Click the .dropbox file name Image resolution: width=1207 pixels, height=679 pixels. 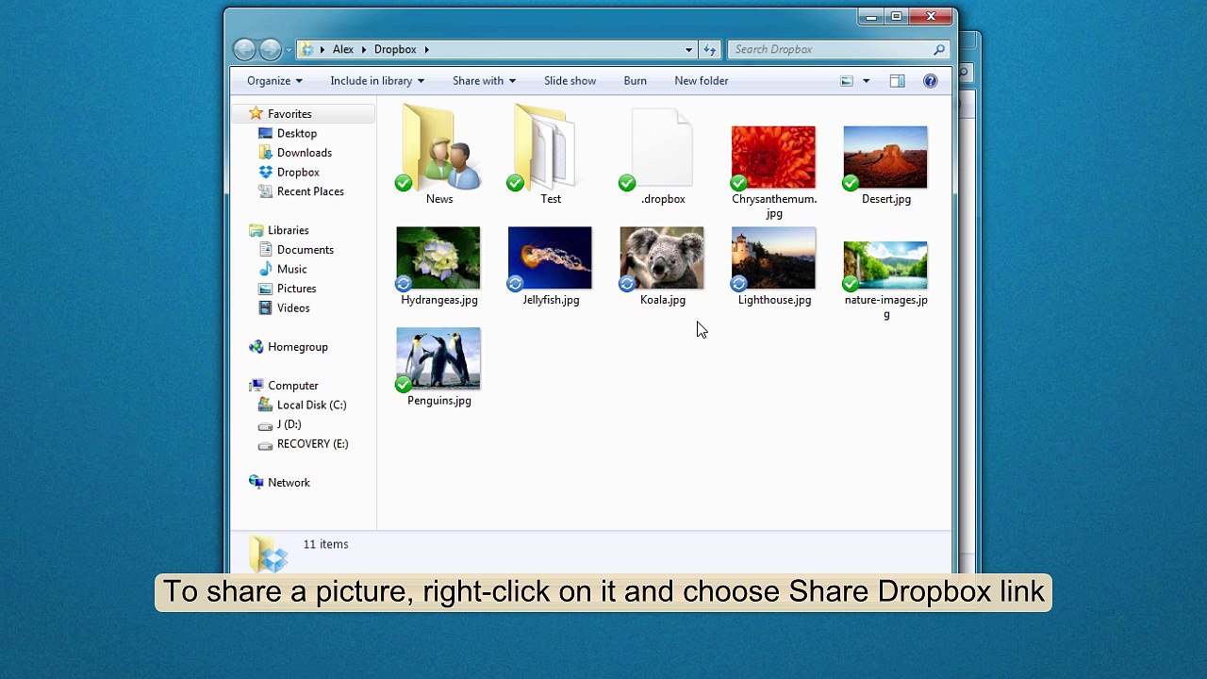tap(662, 199)
